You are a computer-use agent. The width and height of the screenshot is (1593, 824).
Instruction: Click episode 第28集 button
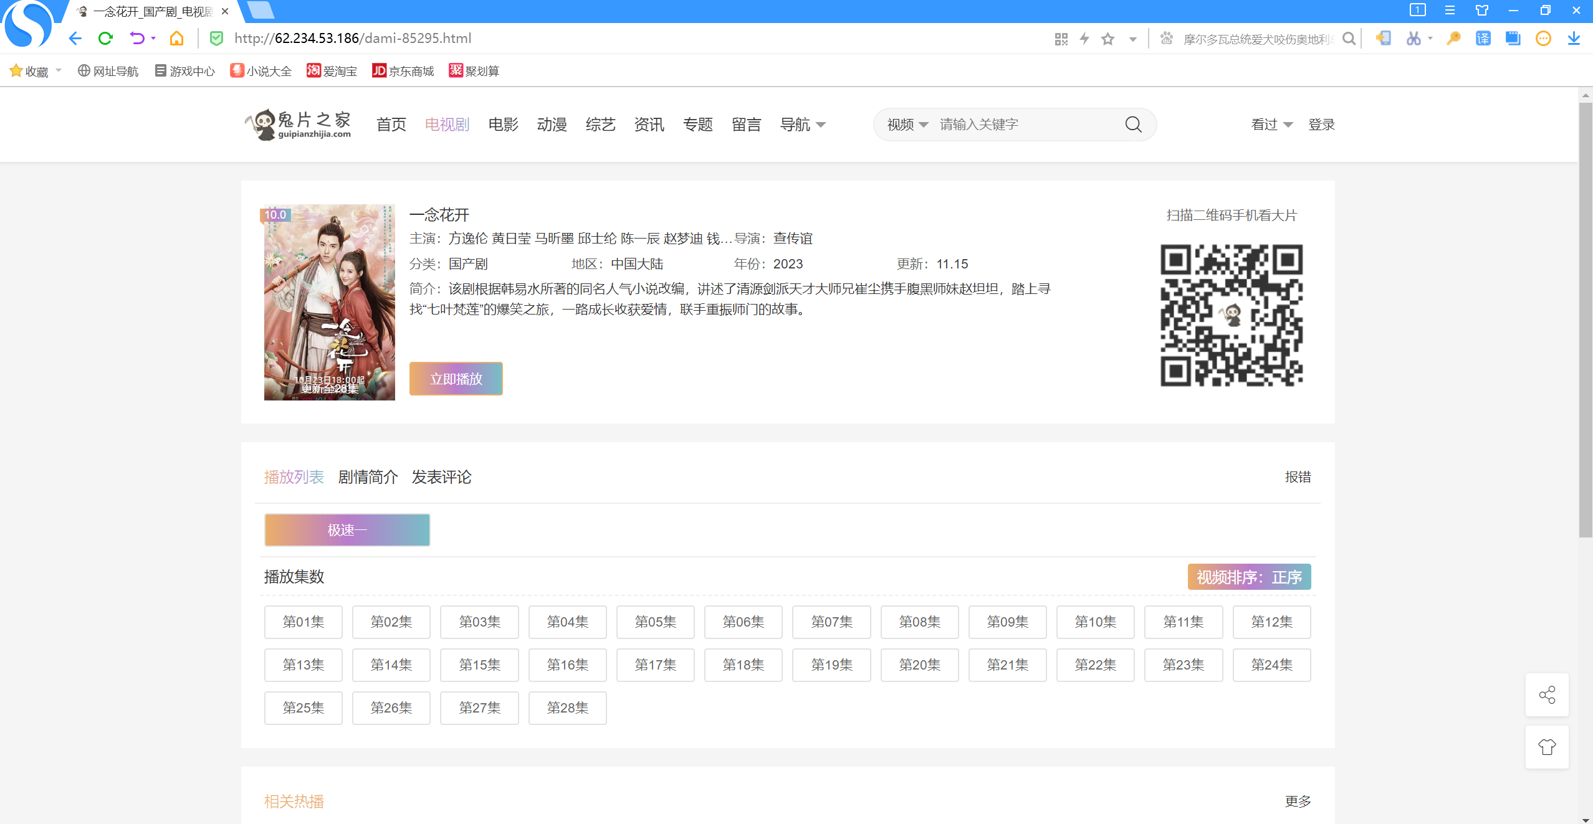pyautogui.click(x=567, y=708)
